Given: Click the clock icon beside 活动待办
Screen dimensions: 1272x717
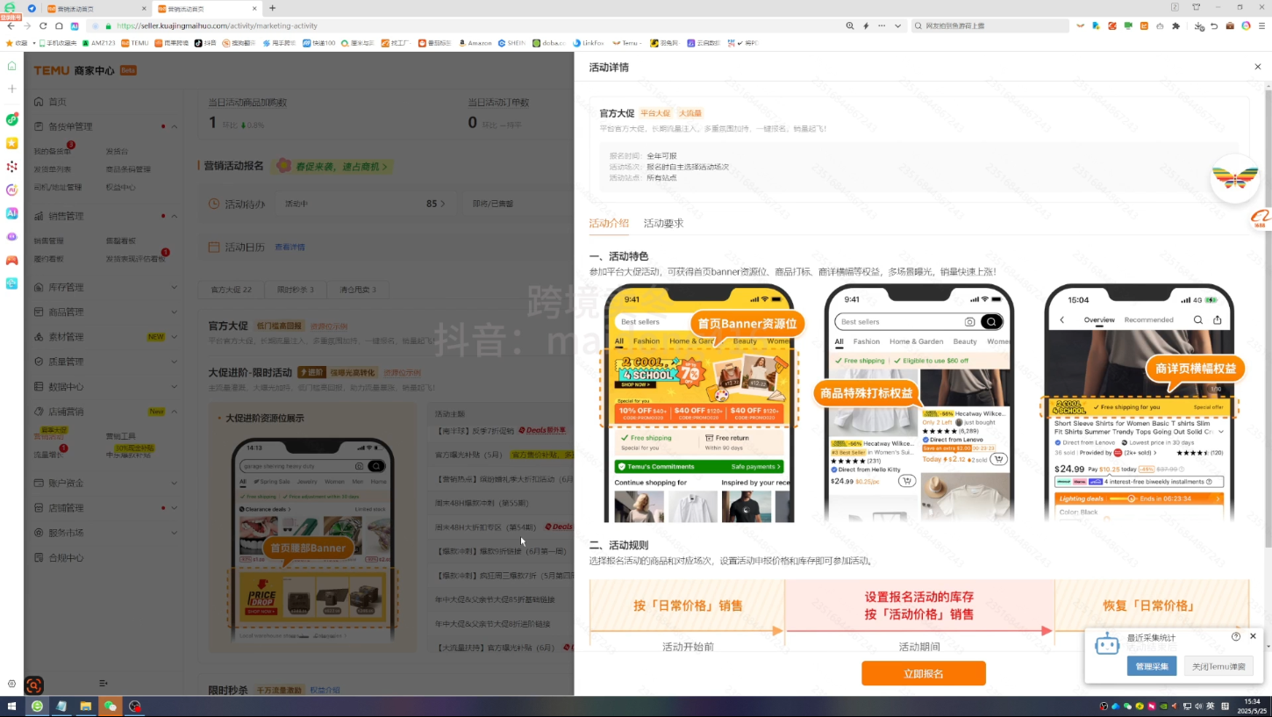Looking at the screenshot, I should pyautogui.click(x=211, y=203).
